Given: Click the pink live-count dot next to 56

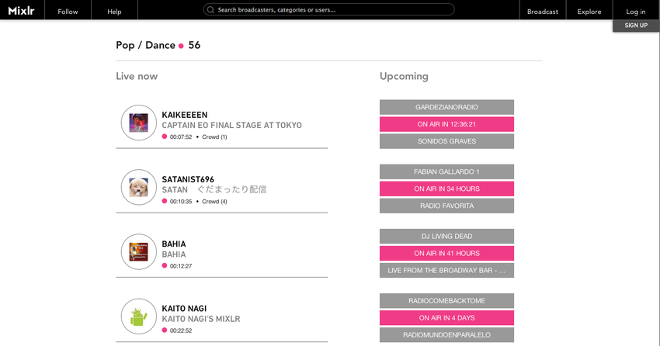Looking at the screenshot, I should (x=181, y=46).
